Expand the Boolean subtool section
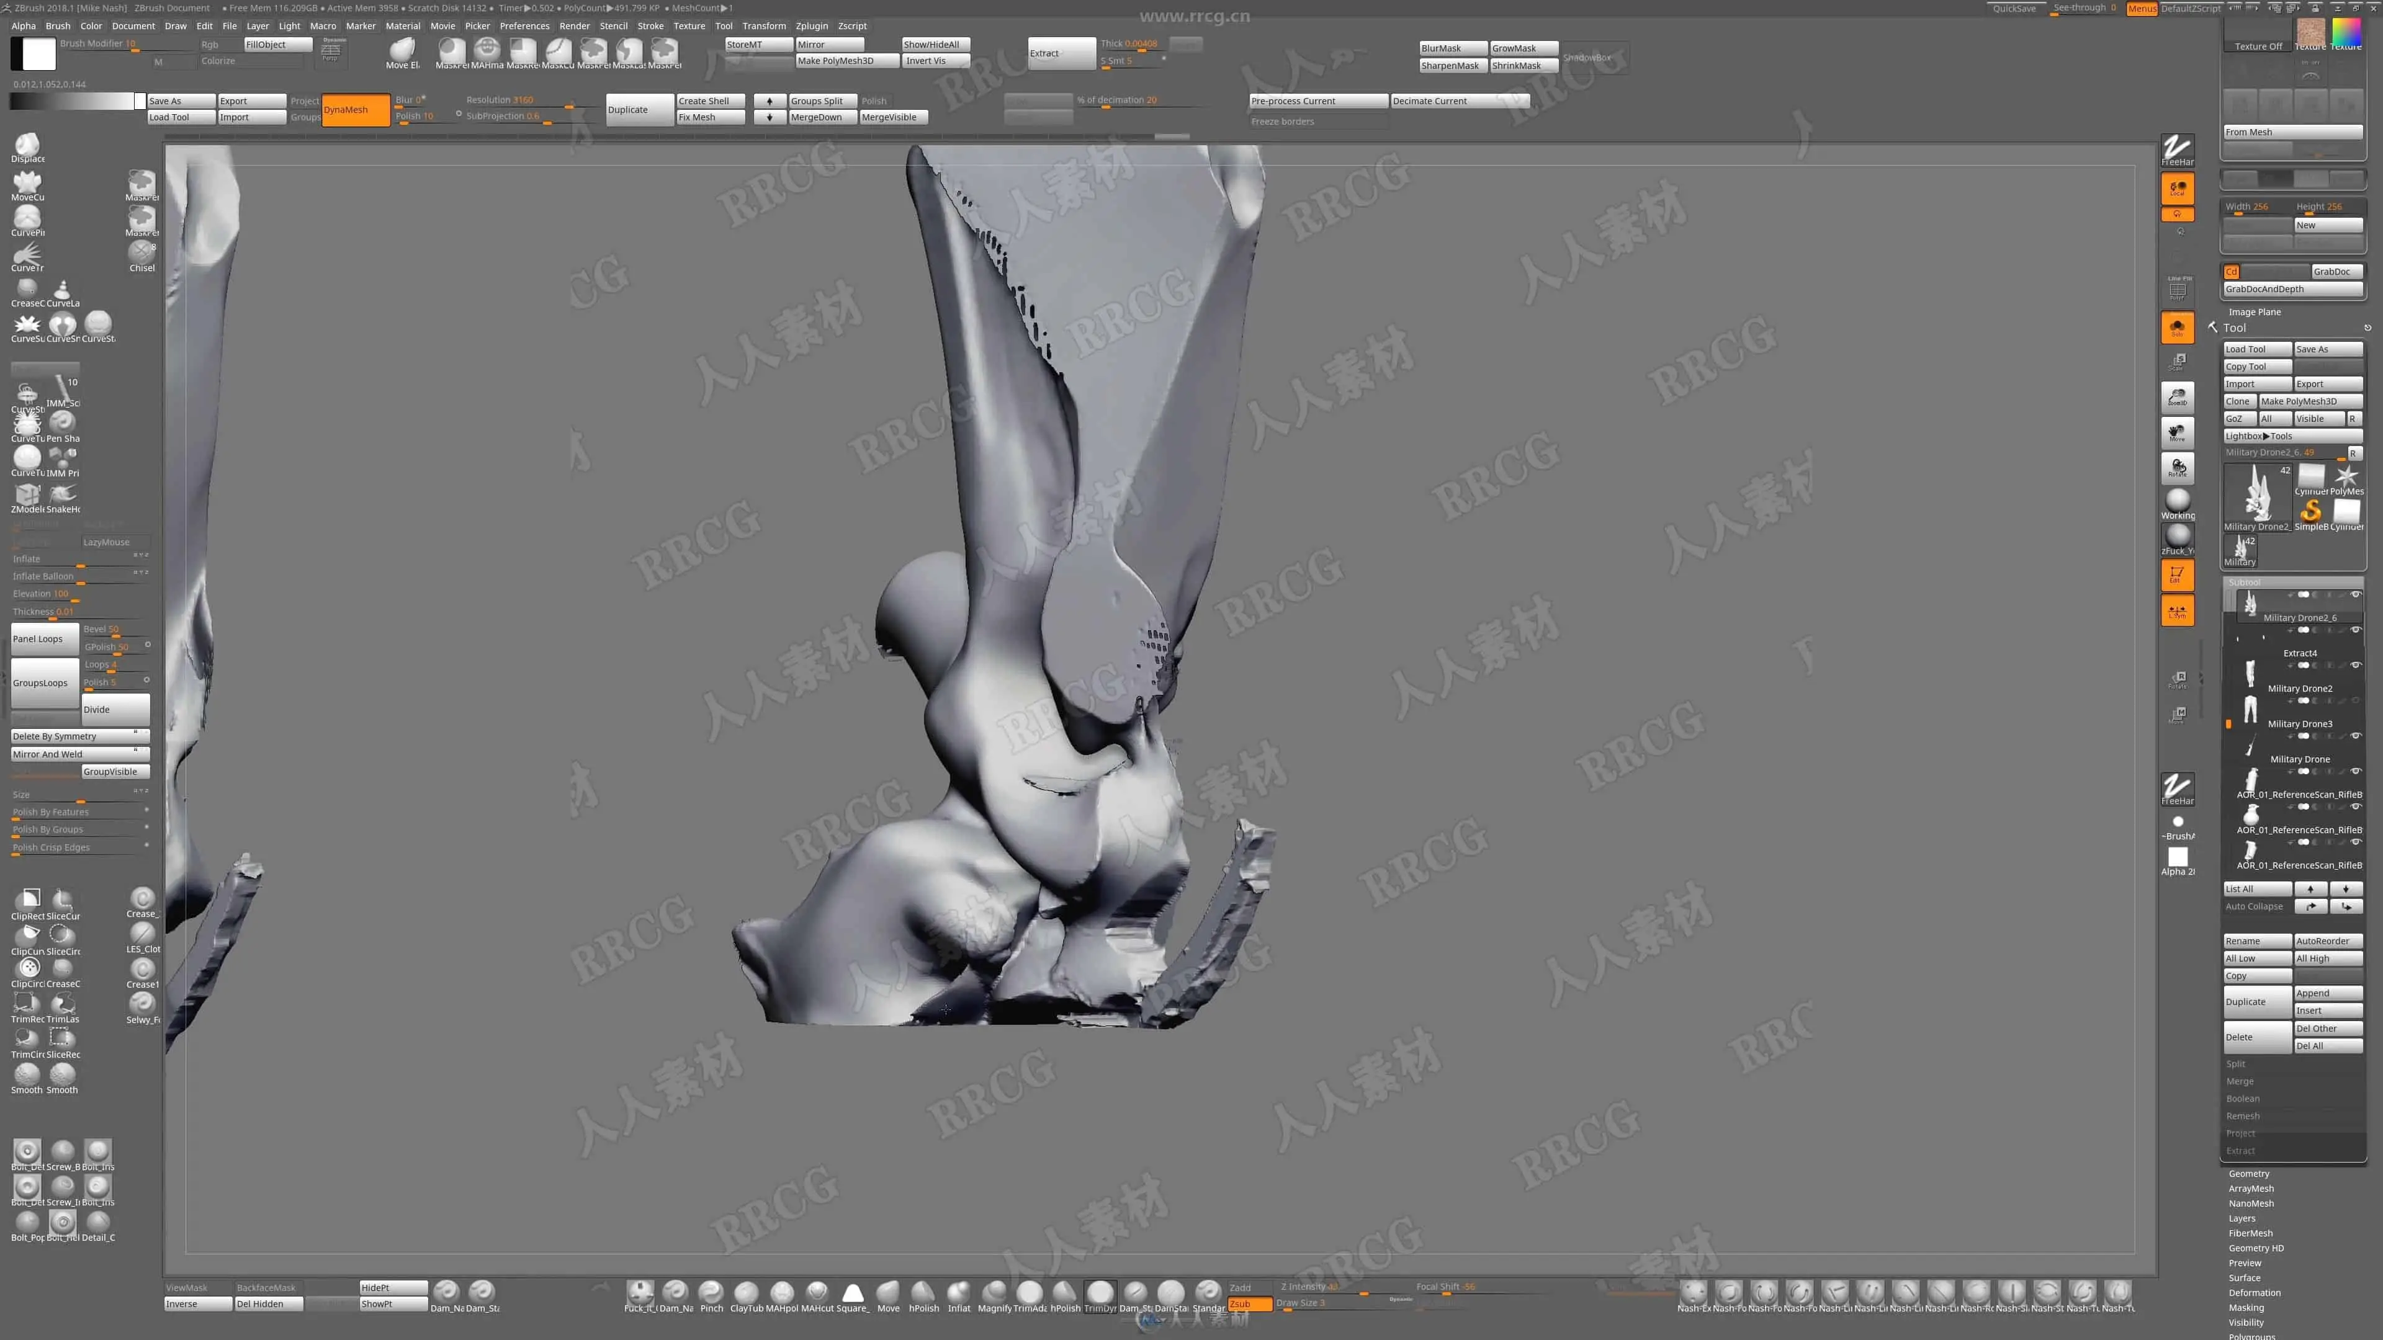The width and height of the screenshot is (2383, 1340). [x=2242, y=1099]
